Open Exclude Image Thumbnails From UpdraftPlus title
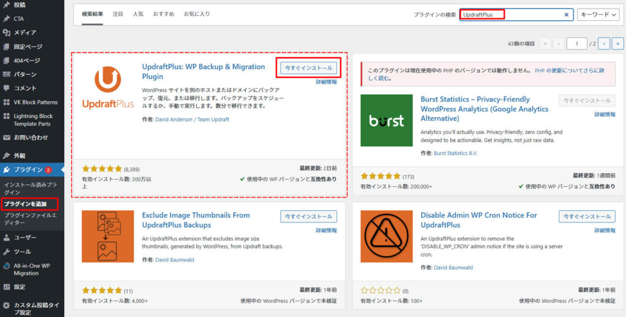Image resolution: width=626 pixels, height=317 pixels. [x=196, y=220]
